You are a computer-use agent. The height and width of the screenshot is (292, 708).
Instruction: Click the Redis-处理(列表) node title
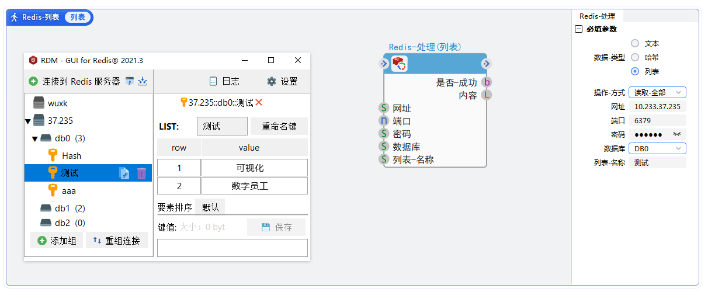point(426,47)
